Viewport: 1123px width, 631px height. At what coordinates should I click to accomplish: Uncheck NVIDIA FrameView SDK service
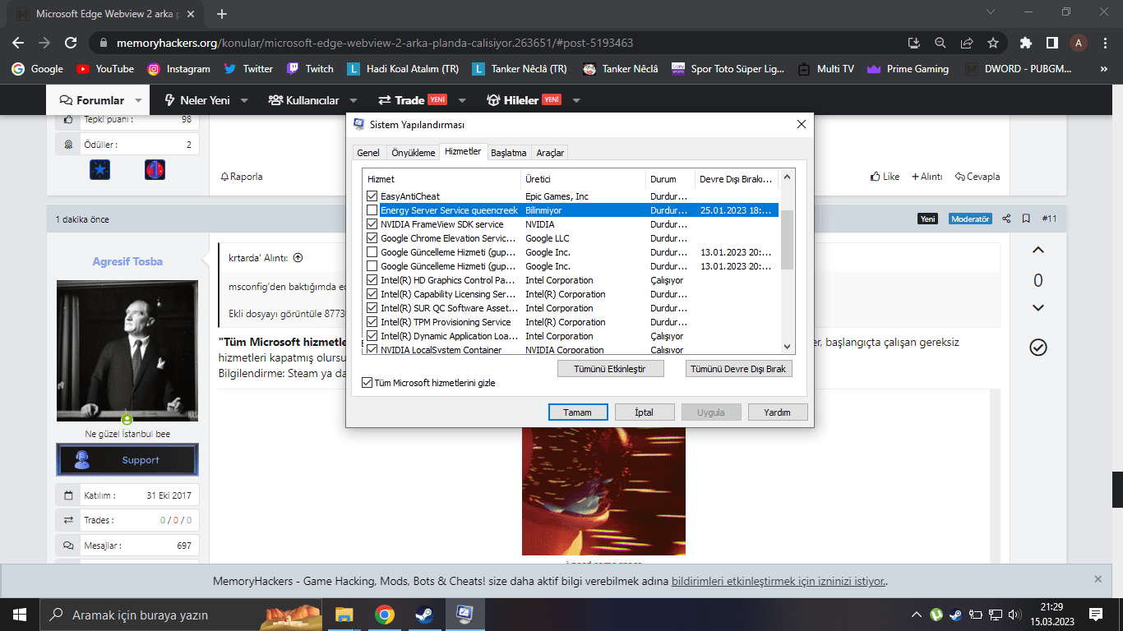pos(372,224)
